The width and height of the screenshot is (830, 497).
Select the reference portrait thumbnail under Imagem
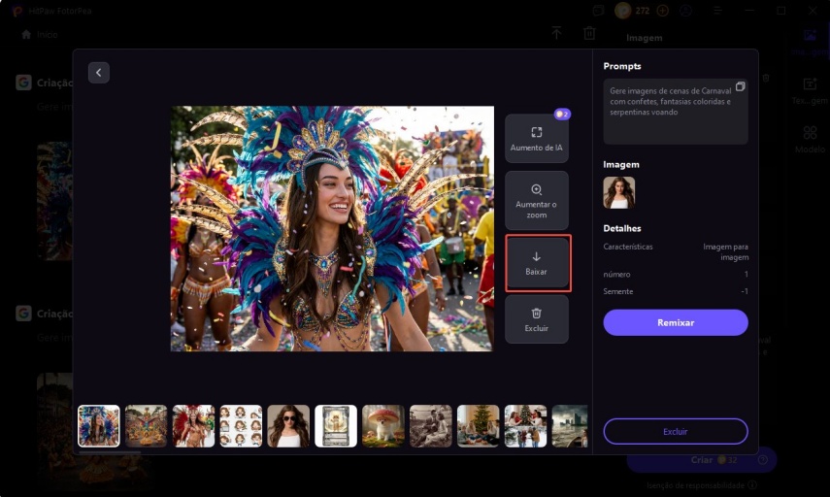click(618, 192)
